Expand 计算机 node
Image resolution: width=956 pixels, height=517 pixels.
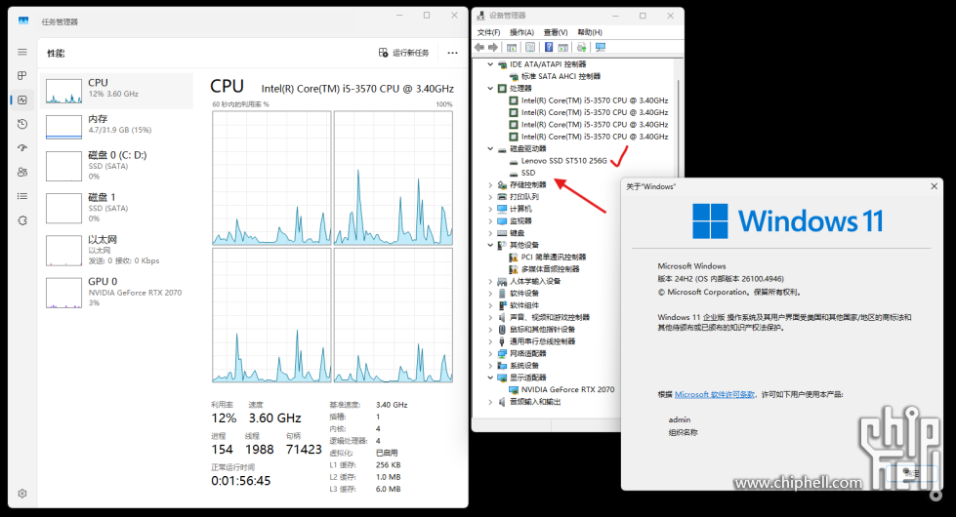490,209
